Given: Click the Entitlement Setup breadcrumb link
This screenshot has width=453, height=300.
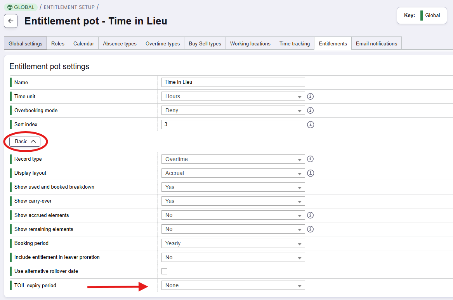Looking at the screenshot, I should [69, 7].
